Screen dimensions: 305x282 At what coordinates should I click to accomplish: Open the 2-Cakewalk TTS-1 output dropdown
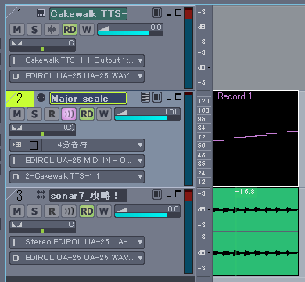[77, 176]
